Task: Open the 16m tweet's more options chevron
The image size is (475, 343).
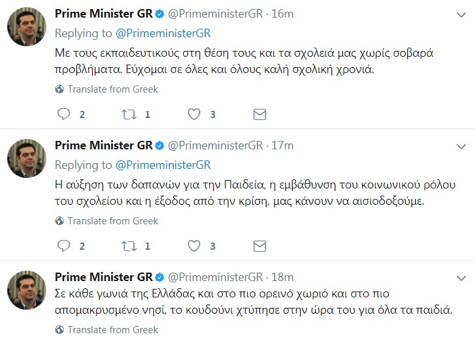Action: [461, 14]
